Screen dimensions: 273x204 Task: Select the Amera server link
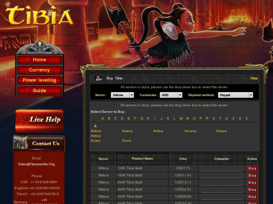pos(127,131)
